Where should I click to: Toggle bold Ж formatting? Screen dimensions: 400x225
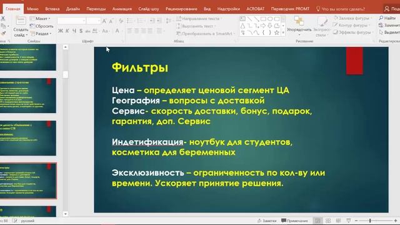coord(61,31)
